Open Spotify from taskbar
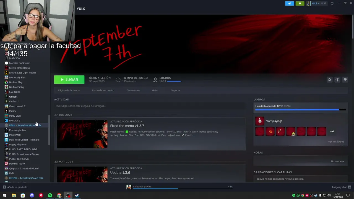Screen dimensions: 354x199 (x=50, y=195)
